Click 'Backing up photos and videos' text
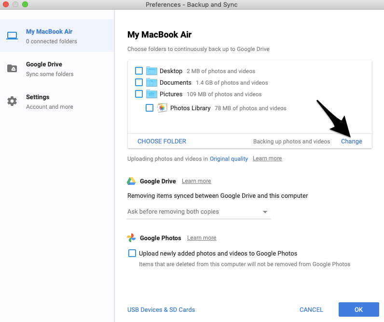The image size is (384, 322). (x=291, y=142)
